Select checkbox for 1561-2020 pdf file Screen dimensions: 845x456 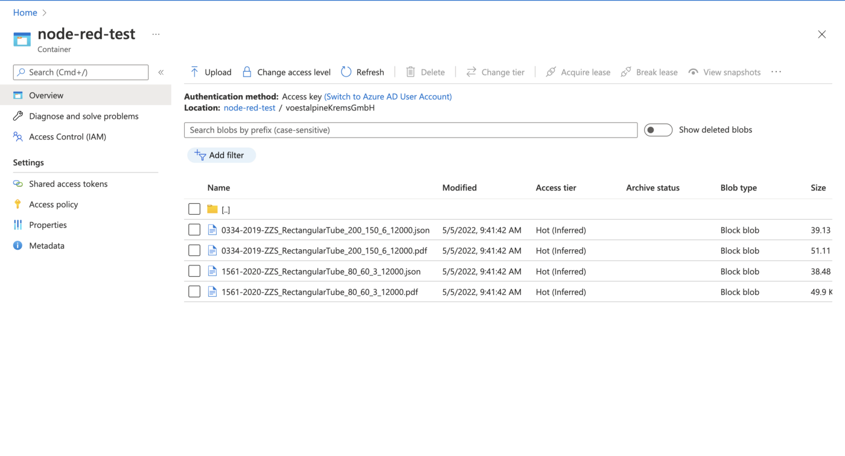click(x=194, y=292)
